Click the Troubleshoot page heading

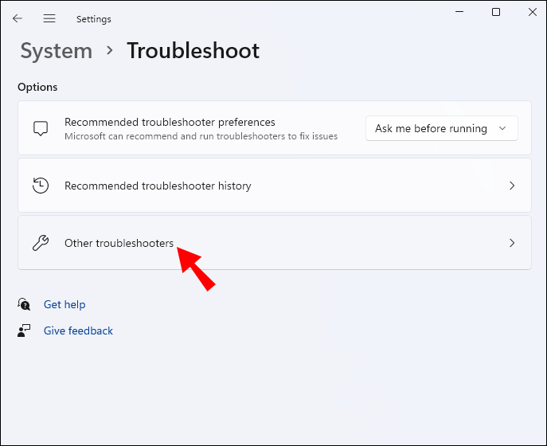pyautogui.click(x=193, y=51)
